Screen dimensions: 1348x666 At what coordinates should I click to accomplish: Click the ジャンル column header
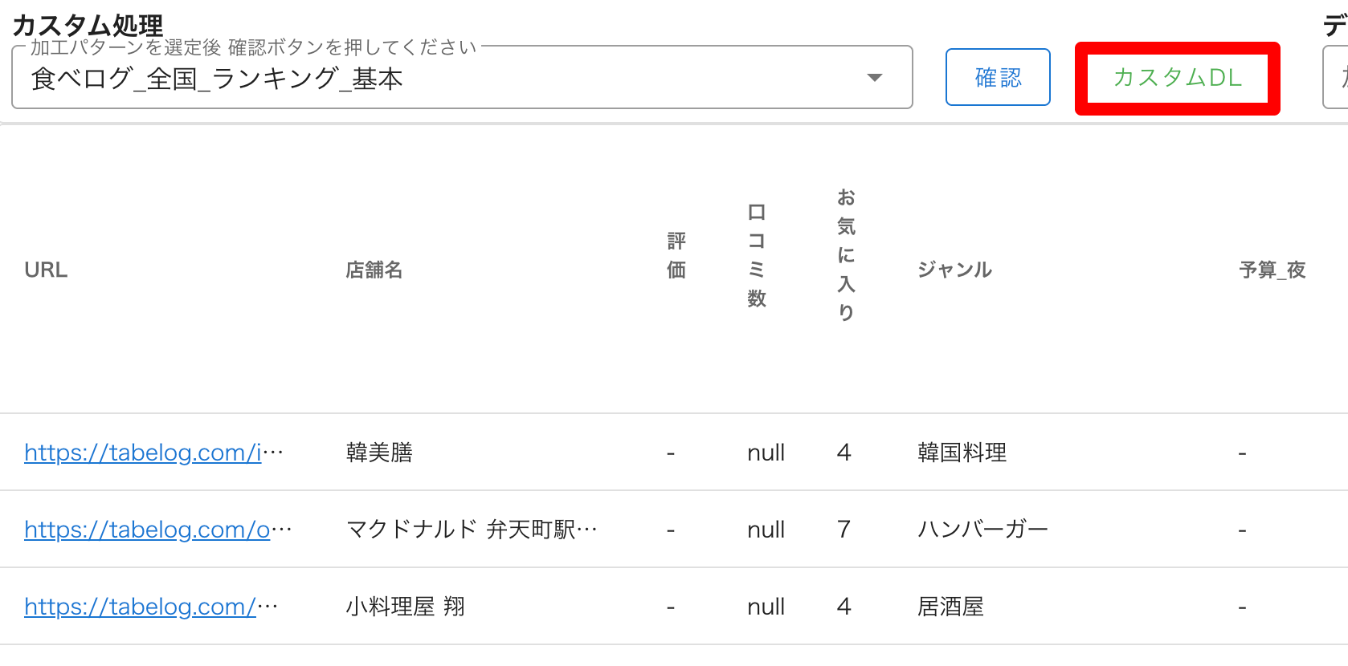coord(954,270)
